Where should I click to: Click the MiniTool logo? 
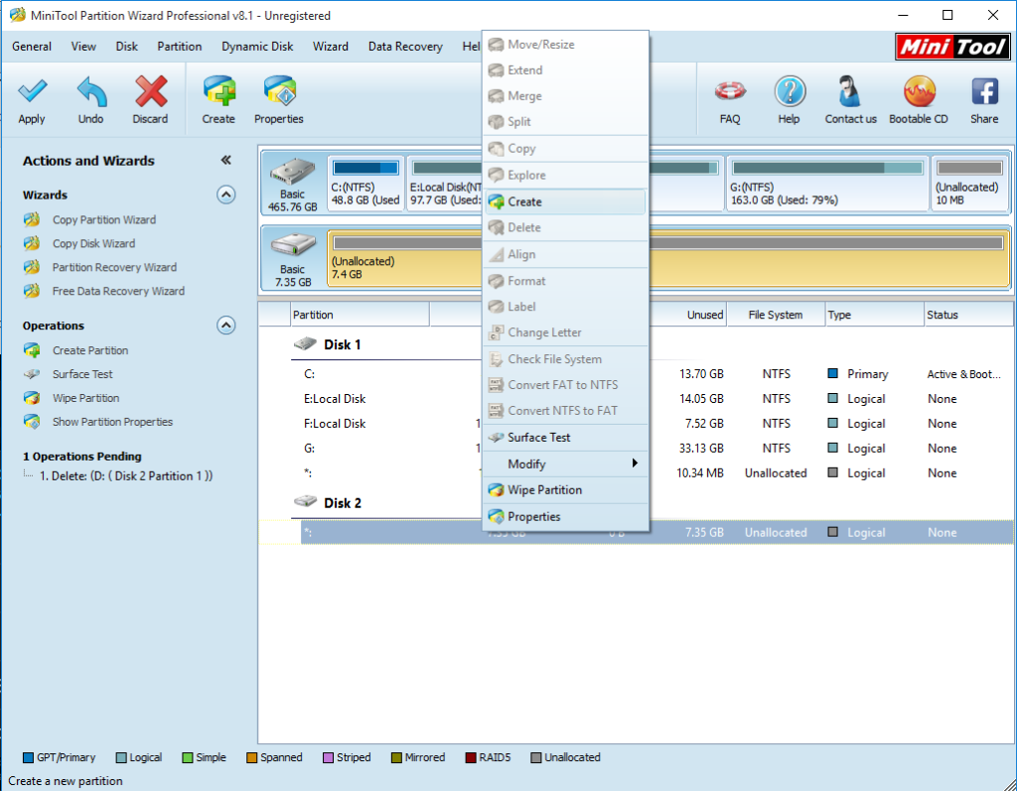[952, 47]
